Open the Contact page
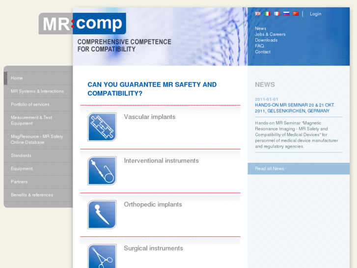Viewport: 357px width, 268px height. [263, 52]
